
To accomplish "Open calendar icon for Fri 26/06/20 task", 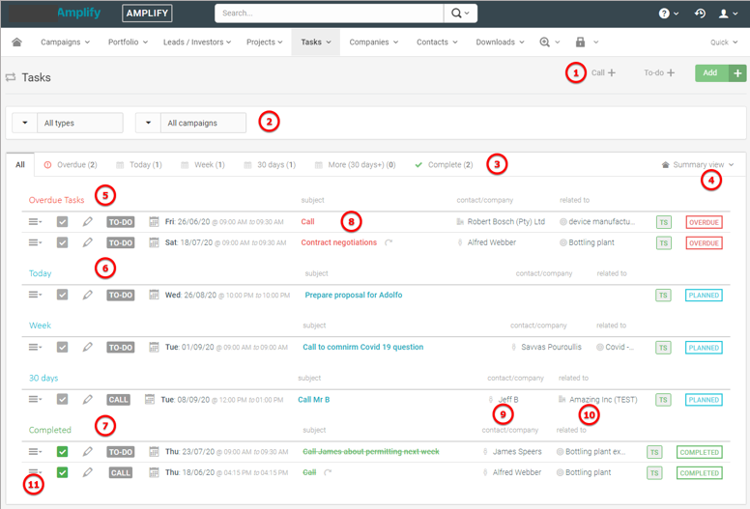I will tap(154, 222).
